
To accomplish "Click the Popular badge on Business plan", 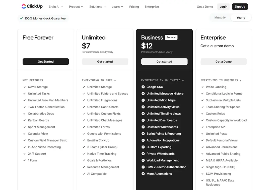I will 171,37.
